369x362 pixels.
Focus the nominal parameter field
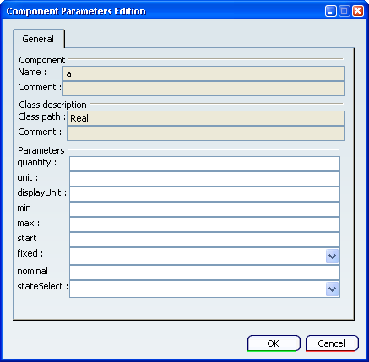[x=204, y=273]
